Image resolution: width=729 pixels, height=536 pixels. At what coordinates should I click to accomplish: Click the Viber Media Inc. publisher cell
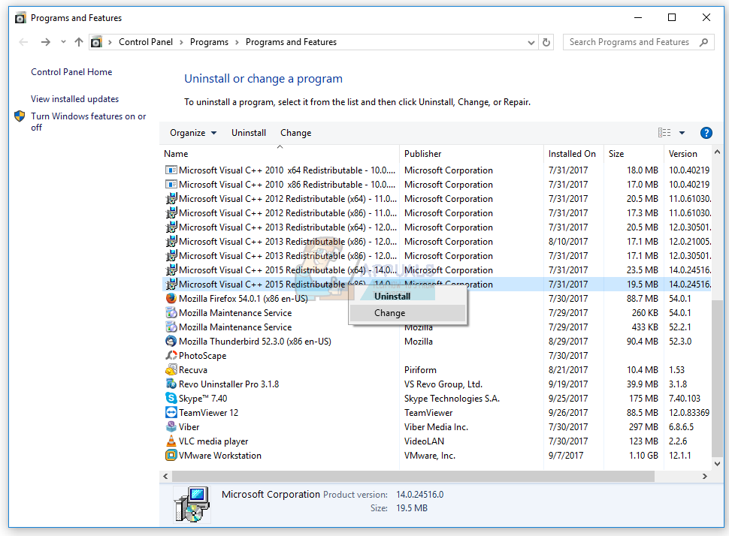(x=436, y=427)
